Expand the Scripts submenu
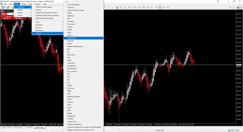Image resolution: width=243 pixels, height=132 pixels. click(x=23, y=16)
